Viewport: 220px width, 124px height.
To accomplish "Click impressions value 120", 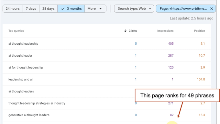I will click(171, 67).
